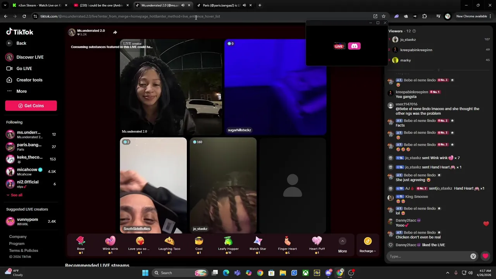Click the empty guest seat placeholder

293,185
